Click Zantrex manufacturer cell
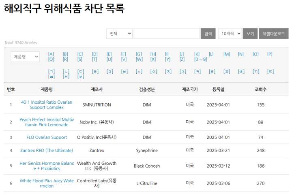This screenshot has width=292, height=196. click(97, 150)
